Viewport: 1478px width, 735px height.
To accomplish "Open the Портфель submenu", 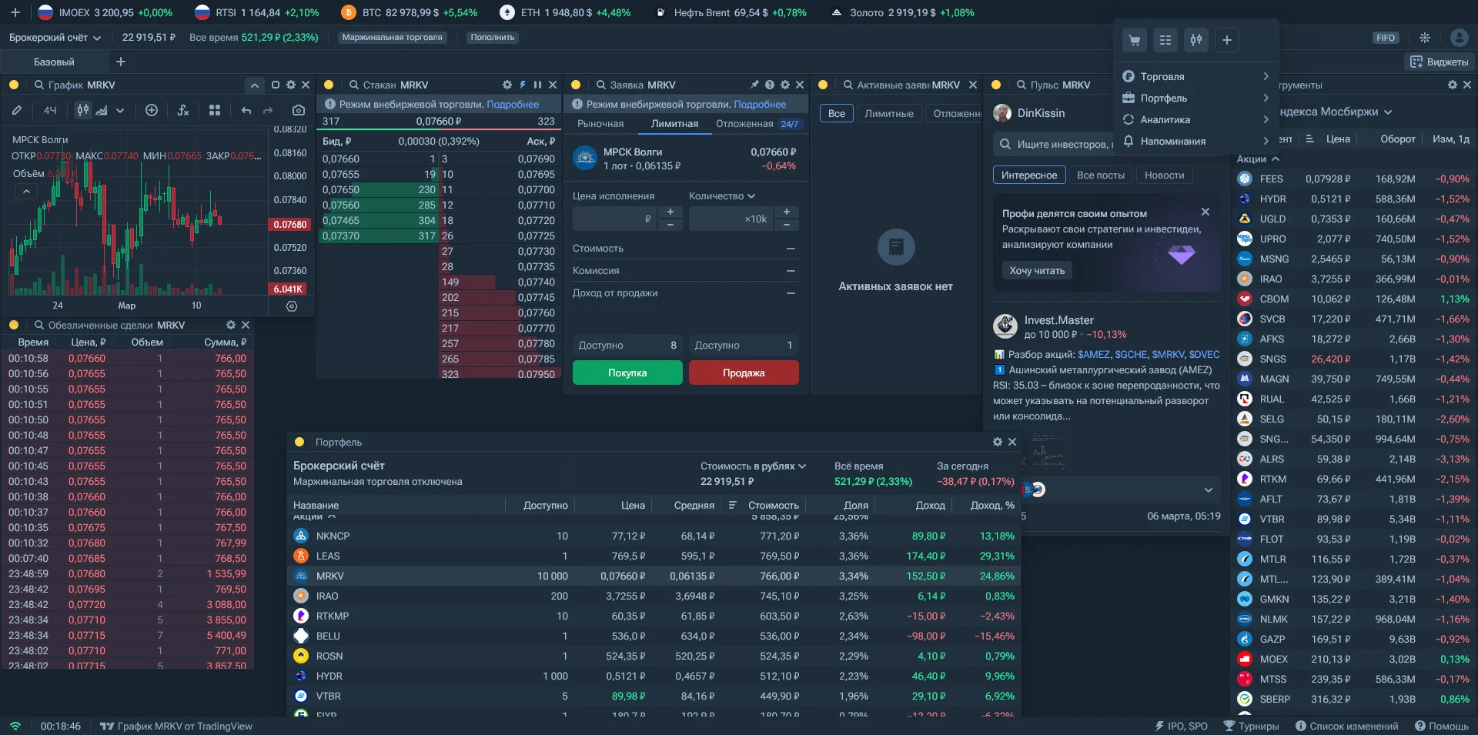I will tap(1195, 98).
